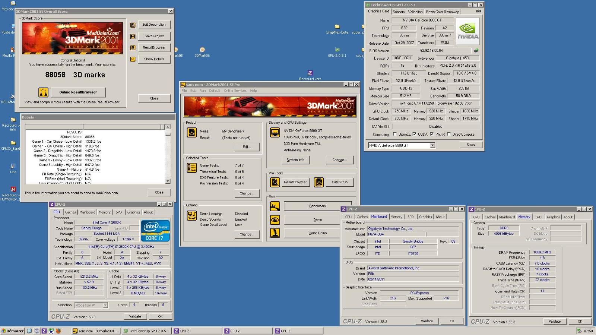Toggle the CUDA checkbox in GPU-Z
The width and height of the screenshot is (596, 335).
[x=414, y=135]
